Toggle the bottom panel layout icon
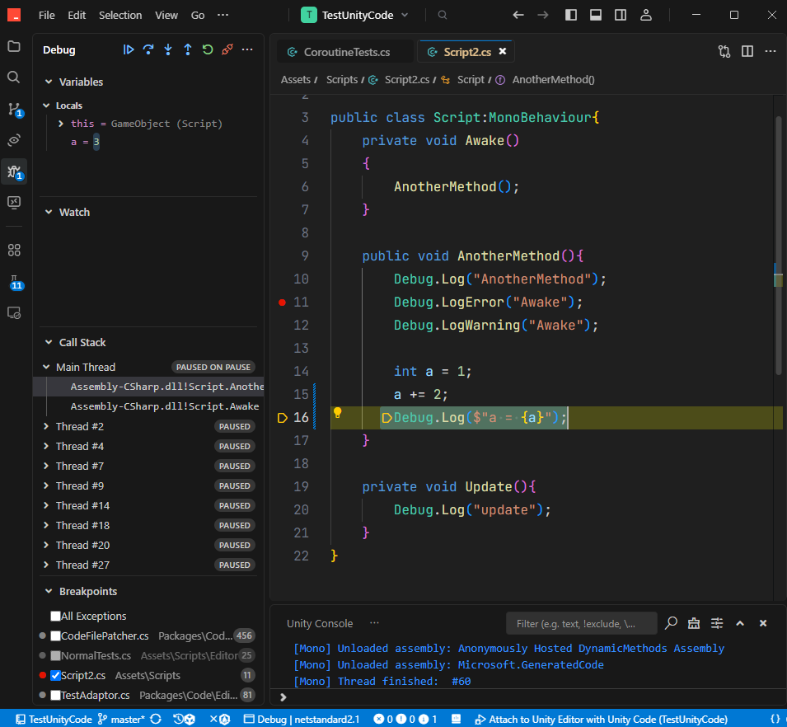Image resolution: width=787 pixels, height=727 pixels. (596, 15)
